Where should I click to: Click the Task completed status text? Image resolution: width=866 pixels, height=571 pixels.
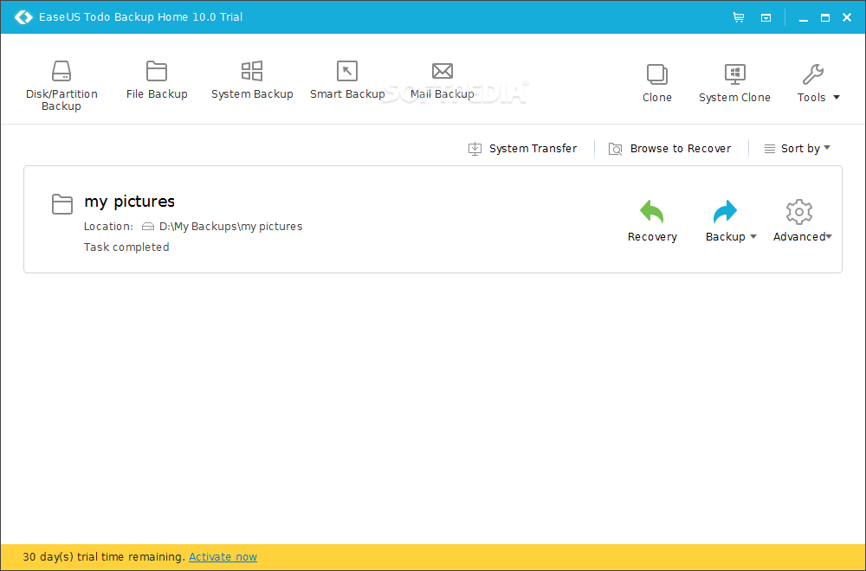(x=126, y=247)
